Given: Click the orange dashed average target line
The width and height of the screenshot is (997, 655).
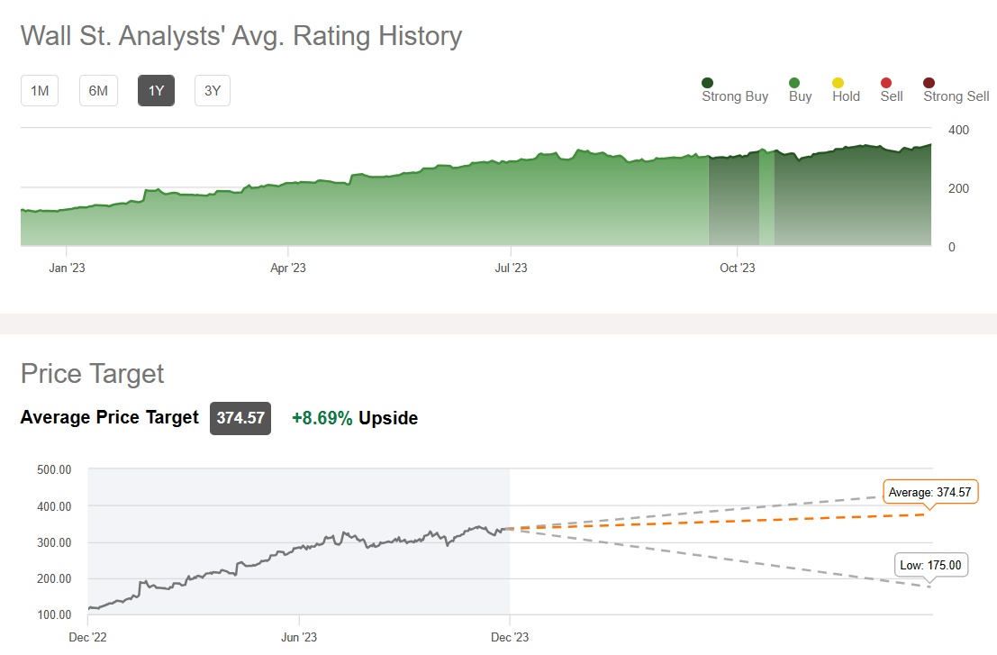Looking at the screenshot, I should pyautogui.click(x=721, y=522).
